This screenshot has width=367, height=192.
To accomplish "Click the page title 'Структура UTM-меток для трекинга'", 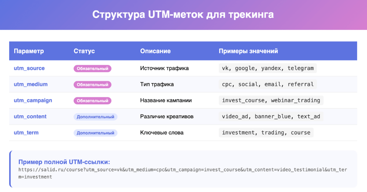I will 183,15.
